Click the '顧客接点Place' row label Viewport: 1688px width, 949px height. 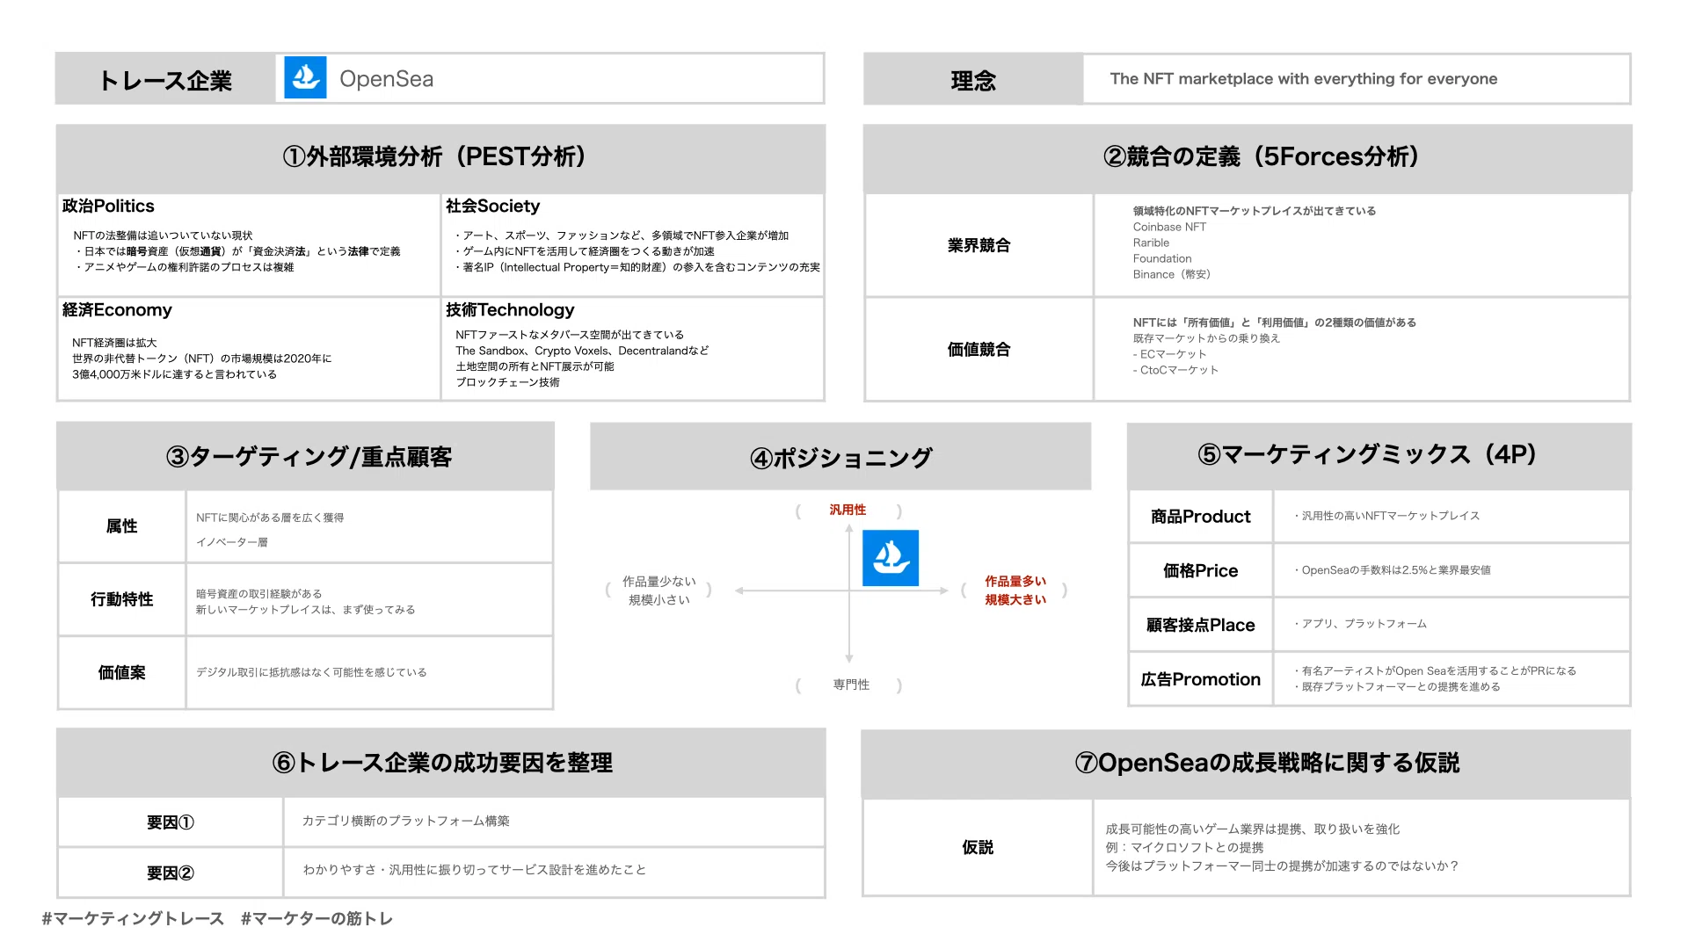coord(1201,625)
